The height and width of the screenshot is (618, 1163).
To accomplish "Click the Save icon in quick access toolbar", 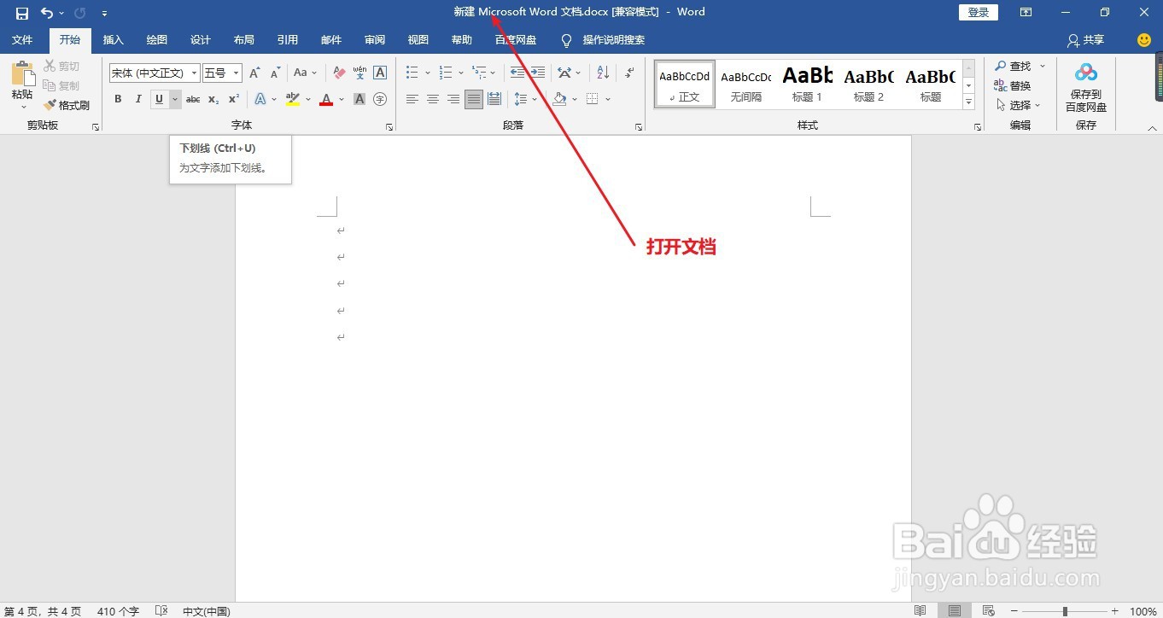I will click(22, 13).
